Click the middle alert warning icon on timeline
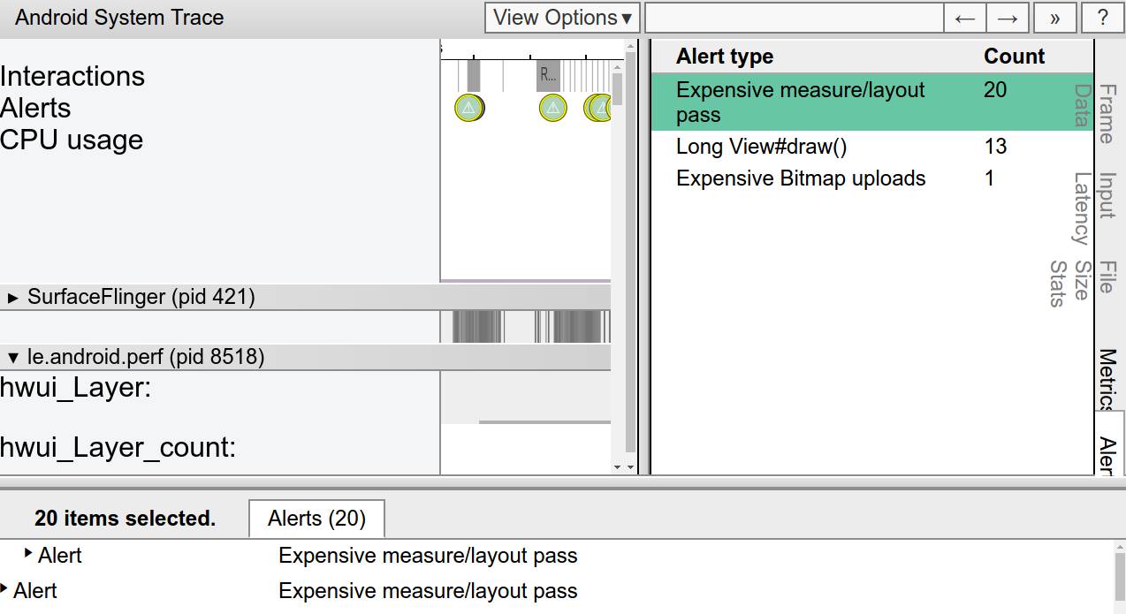The width and height of the screenshot is (1126, 614). point(552,108)
